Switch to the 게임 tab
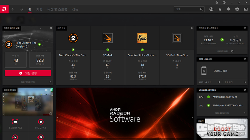250x140 pixels. pyautogui.click(x=39, y=9)
